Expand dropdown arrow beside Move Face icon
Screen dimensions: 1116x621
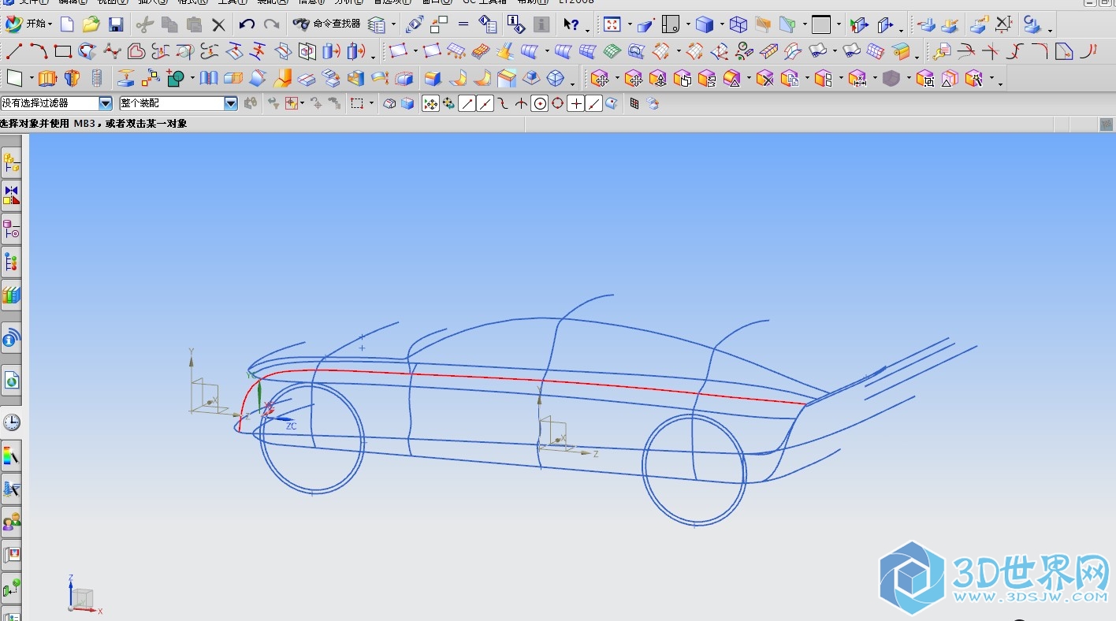pyautogui.click(x=616, y=78)
